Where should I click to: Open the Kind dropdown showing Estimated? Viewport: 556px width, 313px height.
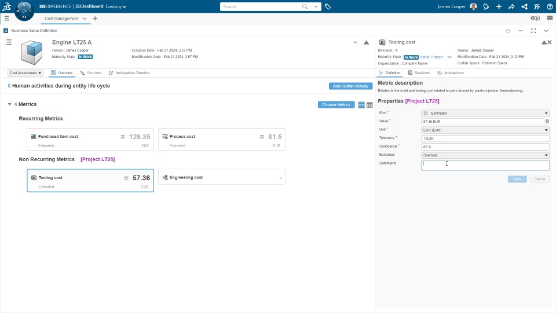tap(485, 113)
